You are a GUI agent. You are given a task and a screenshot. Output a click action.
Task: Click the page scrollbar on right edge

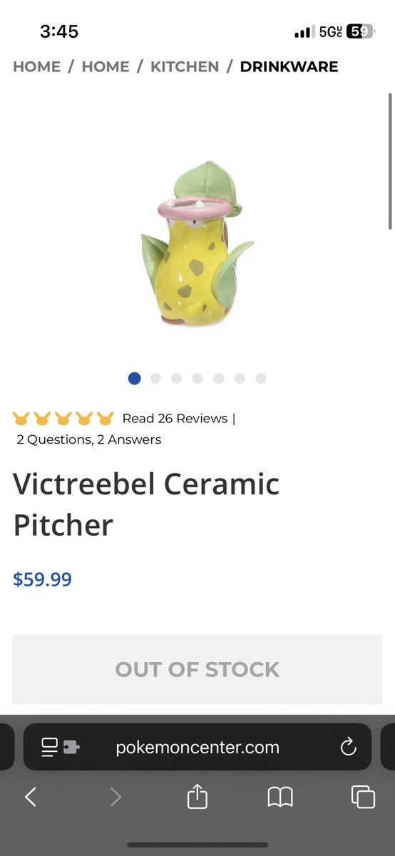coord(389,161)
